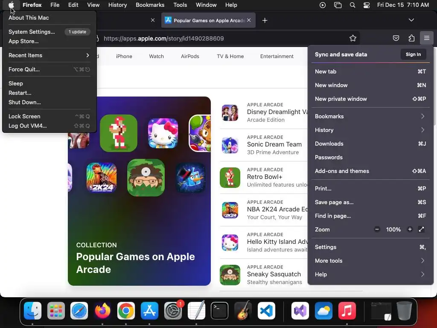Open AirPods link in site navigation
The width and height of the screenshot is (437, 328).
tap(190, 56)
